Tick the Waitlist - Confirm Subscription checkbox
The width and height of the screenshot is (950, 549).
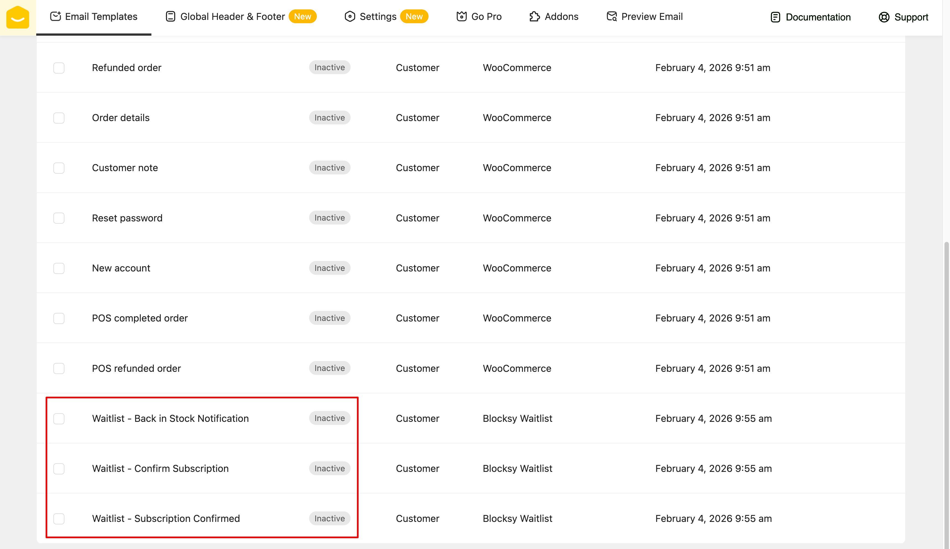(59, 469)
